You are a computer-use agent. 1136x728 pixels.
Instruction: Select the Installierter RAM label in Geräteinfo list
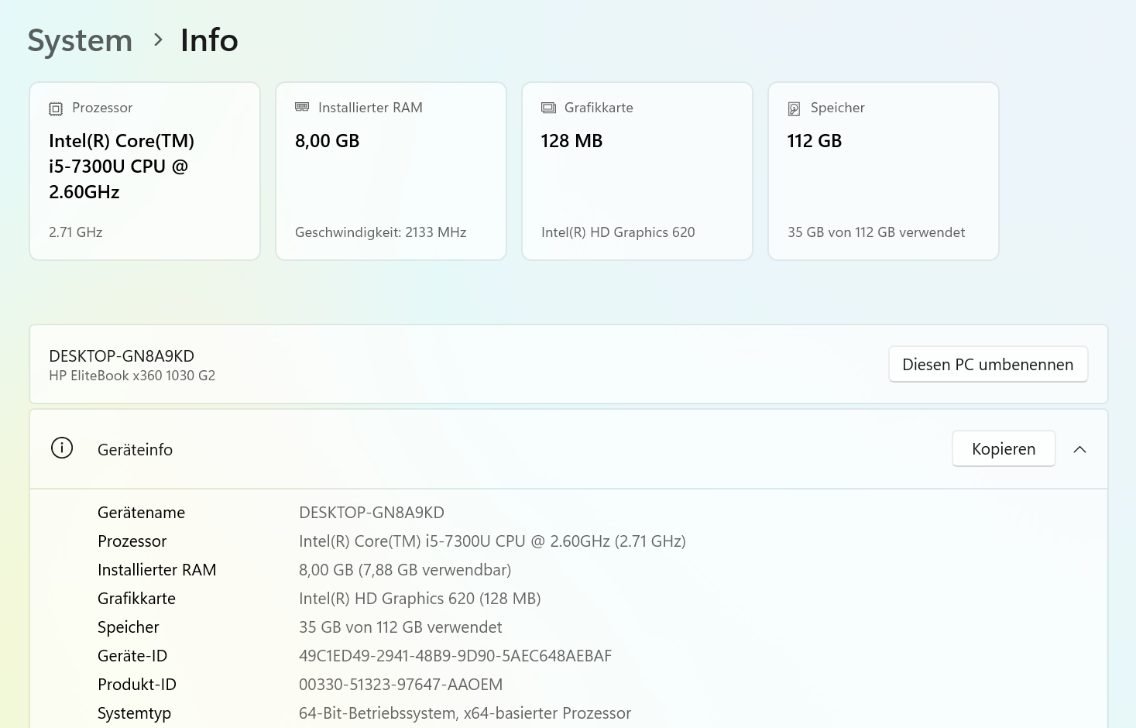[x=157, y=570]
